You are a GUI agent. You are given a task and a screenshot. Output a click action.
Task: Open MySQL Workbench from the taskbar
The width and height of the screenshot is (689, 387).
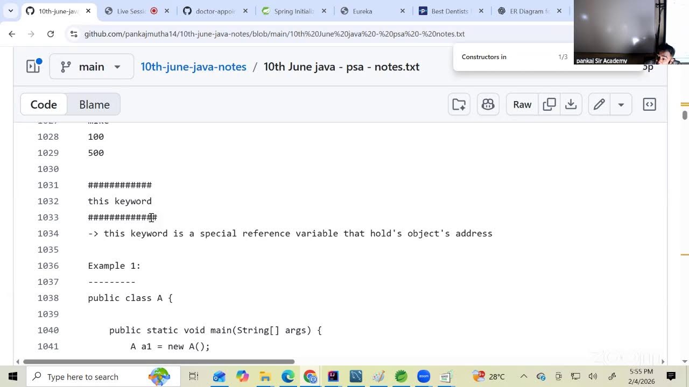pos(356,376)
